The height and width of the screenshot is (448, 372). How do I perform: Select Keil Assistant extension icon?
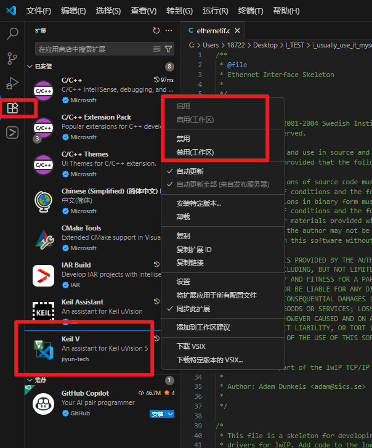(x=43, y=311)
